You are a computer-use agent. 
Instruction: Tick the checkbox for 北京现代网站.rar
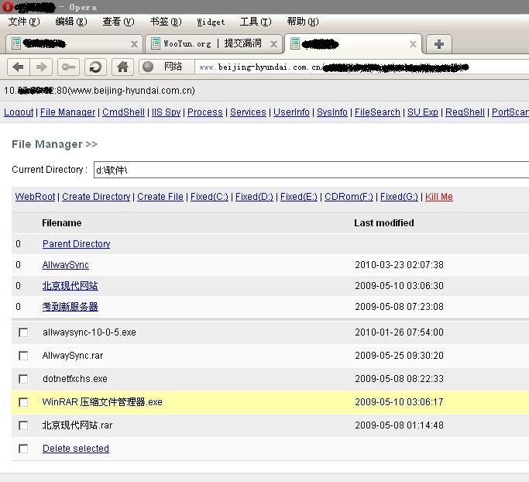click(23, 425)
